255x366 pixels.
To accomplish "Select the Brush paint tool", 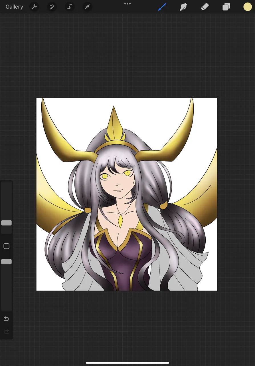I will pos(162,7).
